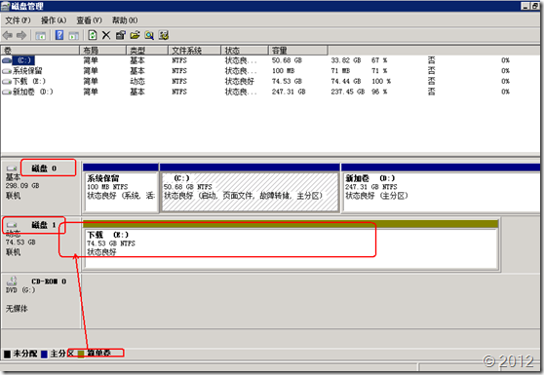Open the 操作(A) menu
Image resolution: width=544 pixels, height=375 pixels.
tap(54, 20)
